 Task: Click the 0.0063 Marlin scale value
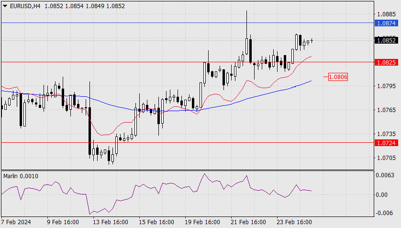pos(385,175)
